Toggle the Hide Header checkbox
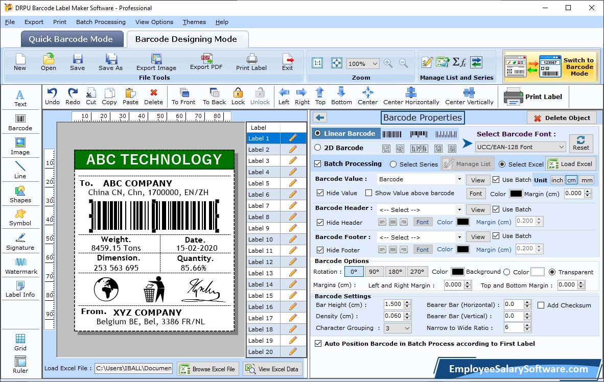604x382 pixels. click(x=320, y=222)
